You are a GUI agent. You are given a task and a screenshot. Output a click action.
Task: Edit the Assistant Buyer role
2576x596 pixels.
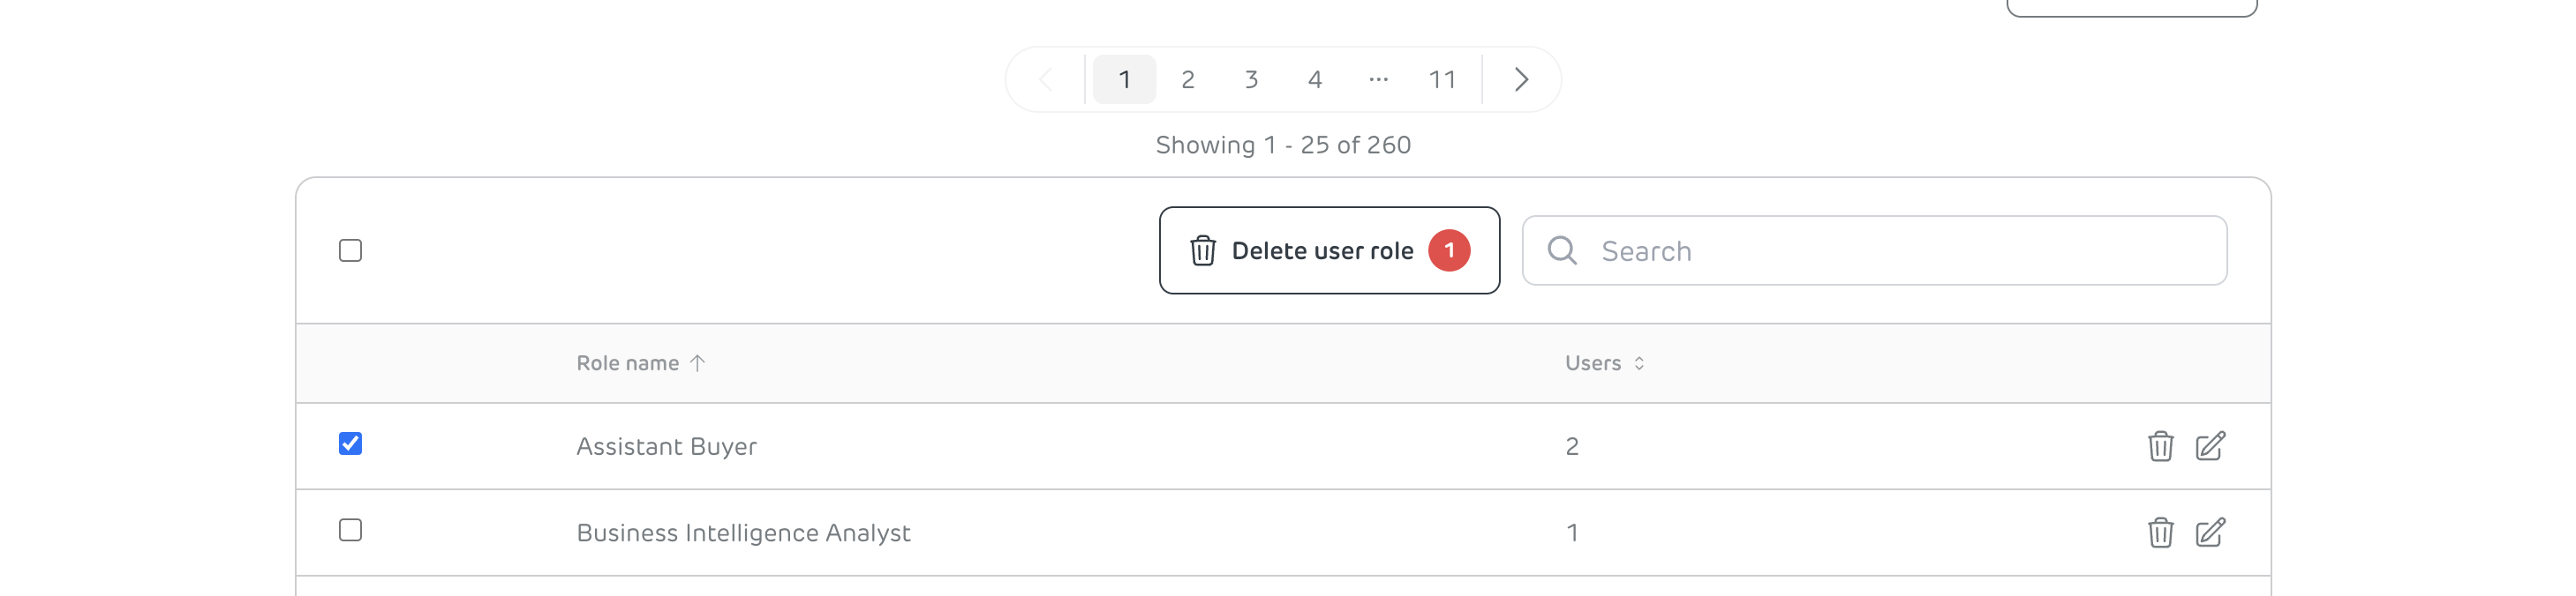tap(2210, 445)
